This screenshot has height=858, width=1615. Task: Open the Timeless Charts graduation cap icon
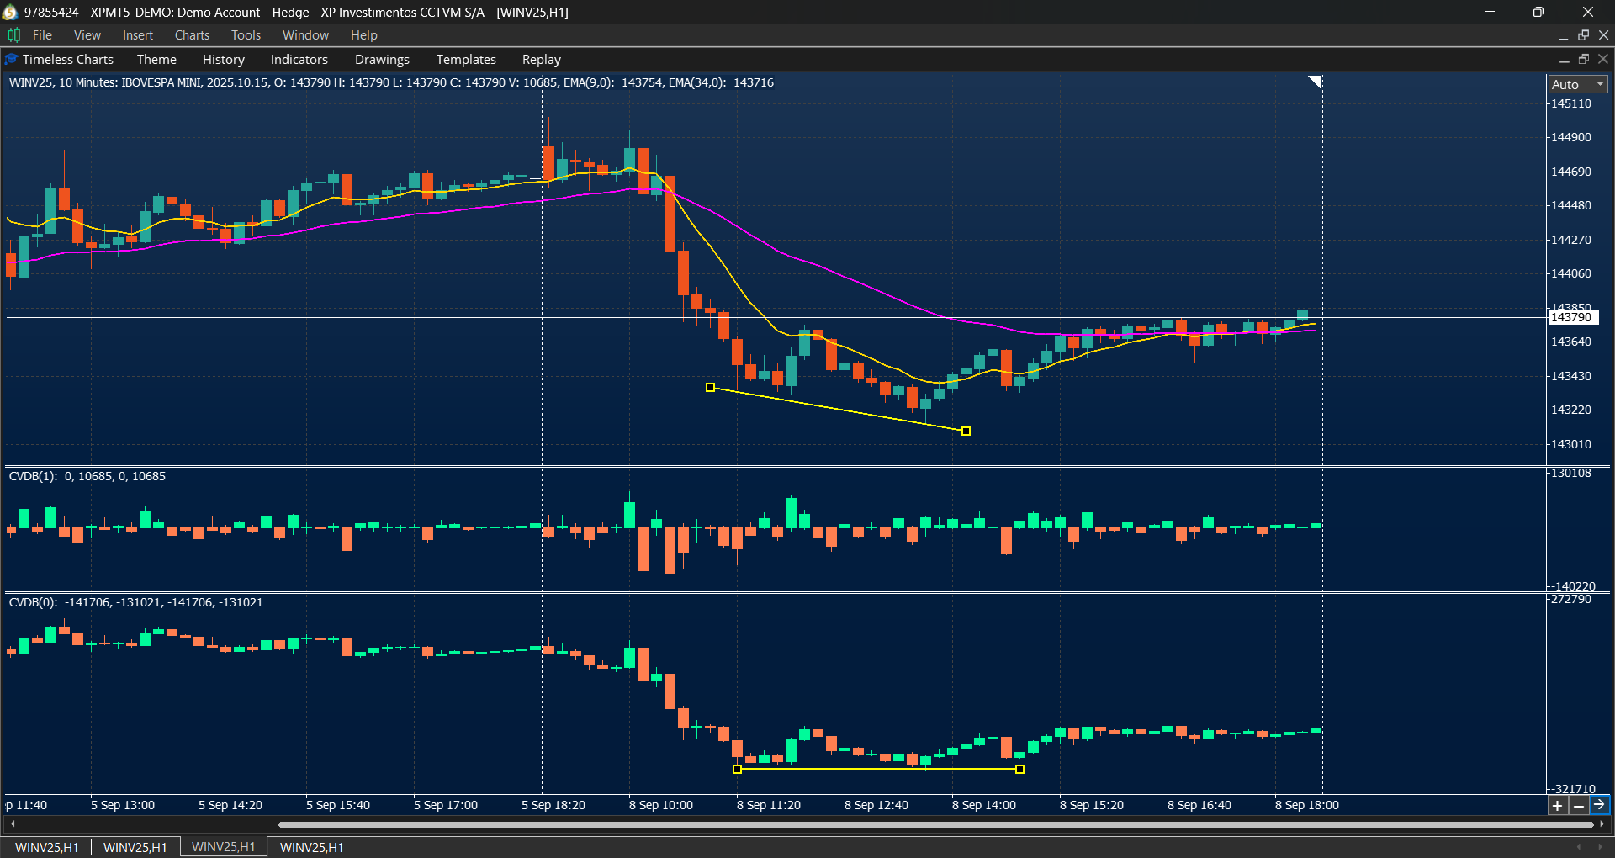pos(11,59)
